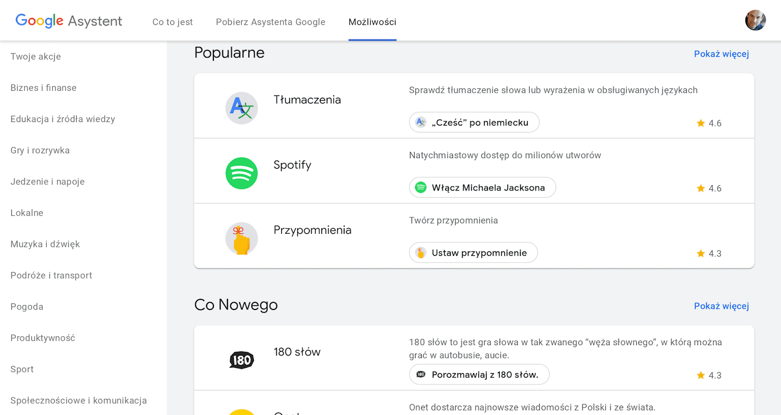
Task: Open the user profile avatar
Action: (755, 20)
